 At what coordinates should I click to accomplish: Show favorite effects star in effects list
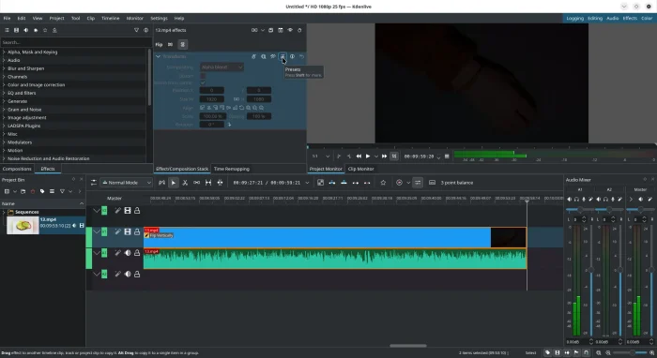45,30
